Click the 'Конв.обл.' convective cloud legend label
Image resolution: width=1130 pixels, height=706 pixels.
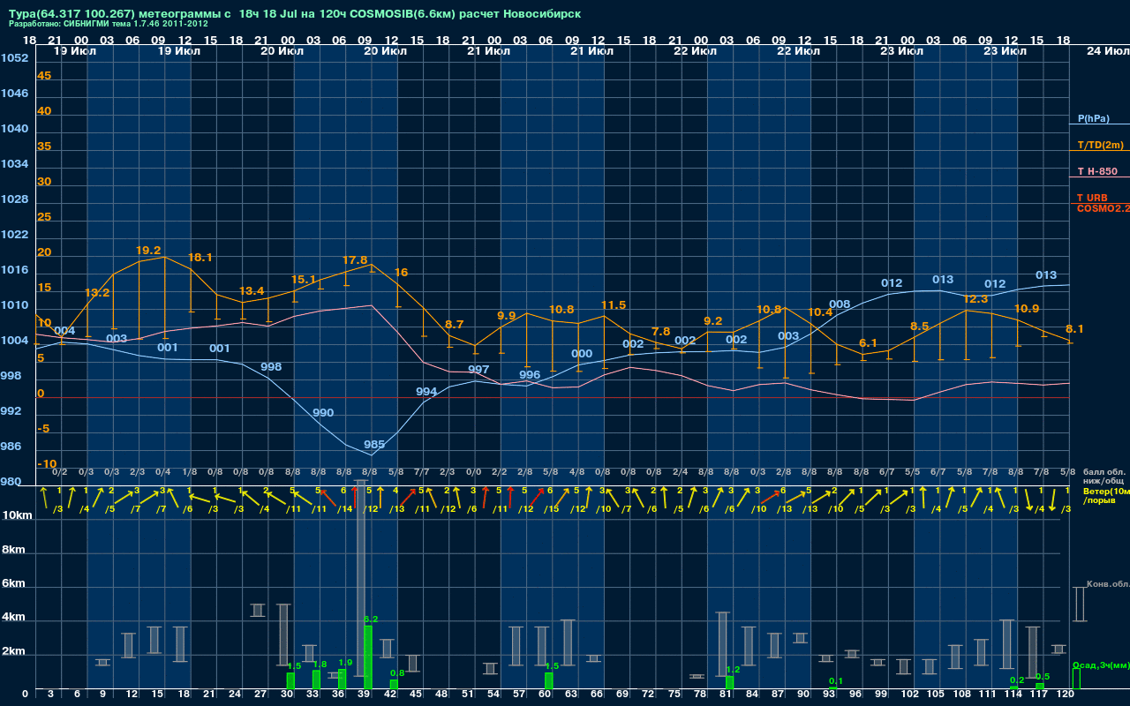coord(1107,584)
